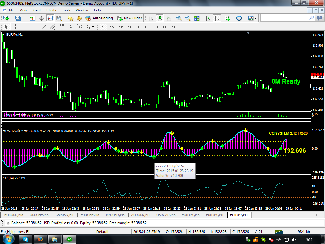Click the Zoom In magnifier icon

click(x=179, y=18)
